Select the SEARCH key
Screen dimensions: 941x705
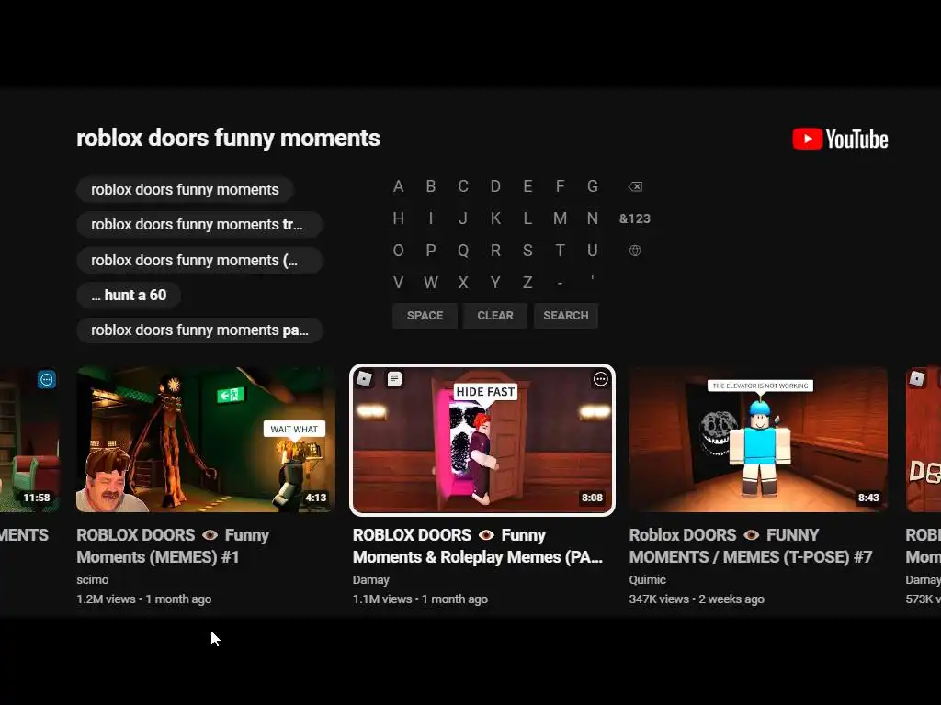[x=566, y=316]
